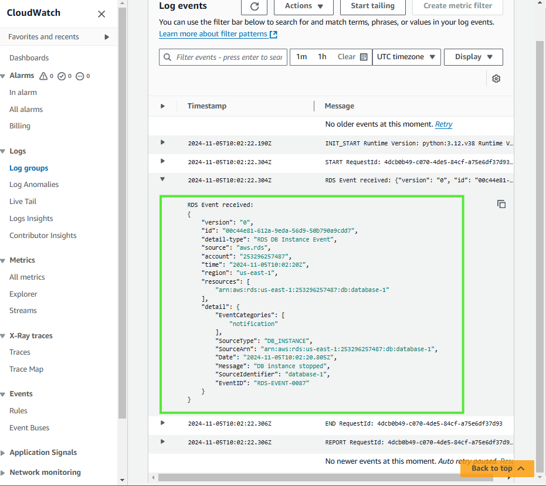Click the Start tailing button
Viewport: 546px width, 486px height.
(373, 6)
